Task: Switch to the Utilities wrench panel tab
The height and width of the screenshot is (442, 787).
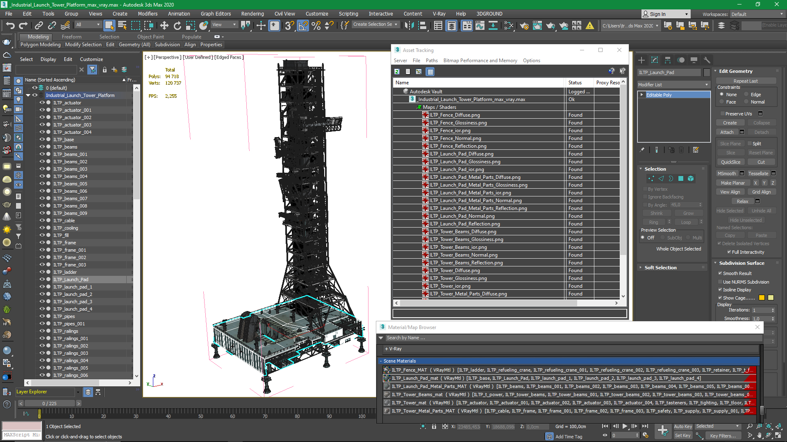Action: pyautogui.click(x=707, y=60)
